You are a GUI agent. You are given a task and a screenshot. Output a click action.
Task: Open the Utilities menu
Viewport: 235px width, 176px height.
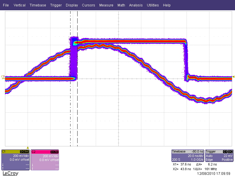click(153, 5)
